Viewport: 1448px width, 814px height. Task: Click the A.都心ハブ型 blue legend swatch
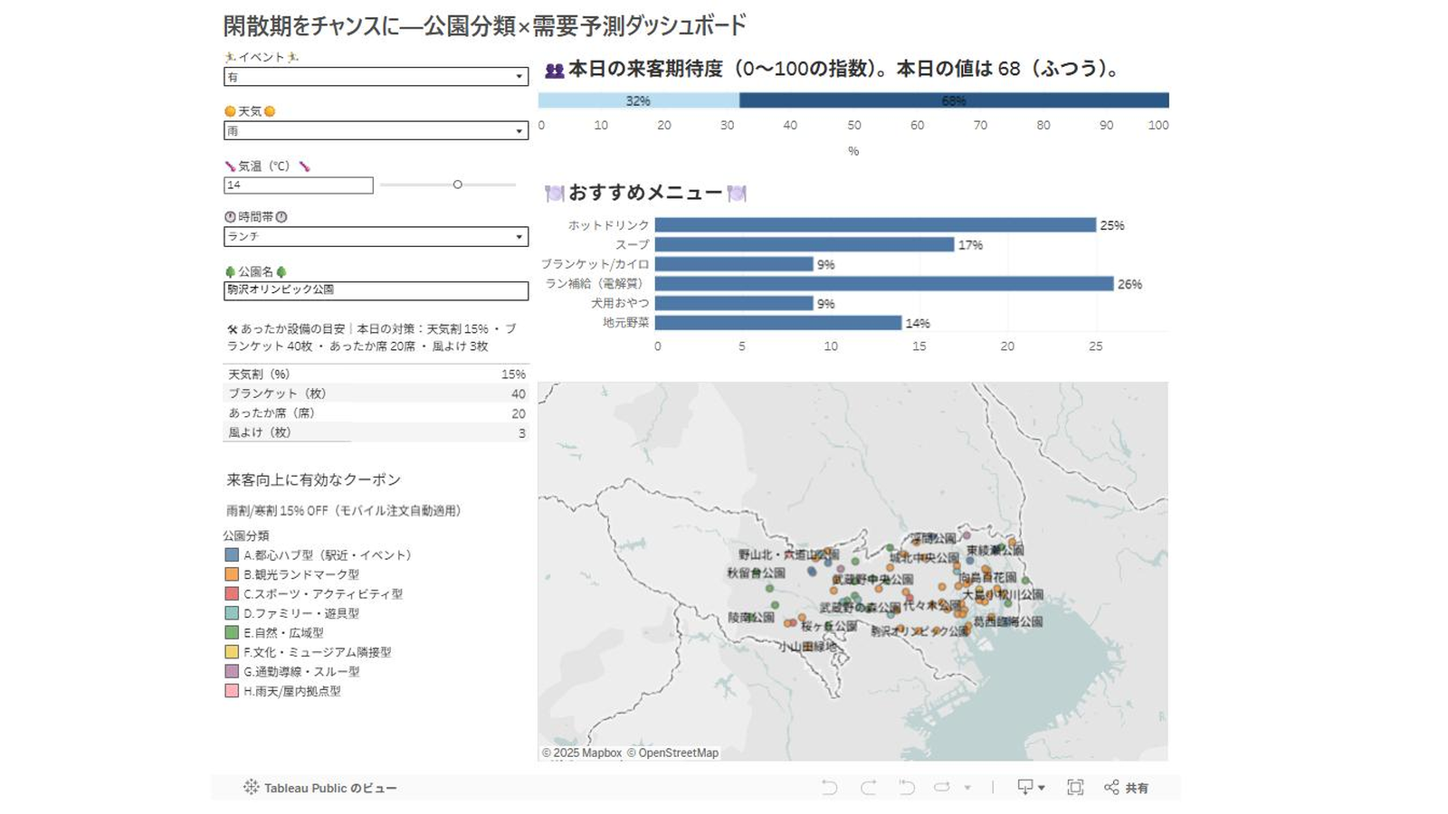click(232, 554)
